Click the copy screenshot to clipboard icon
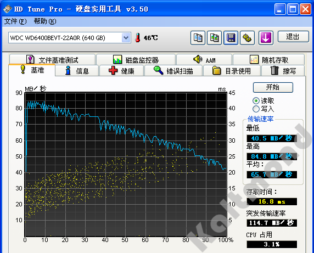 point(214,38)
